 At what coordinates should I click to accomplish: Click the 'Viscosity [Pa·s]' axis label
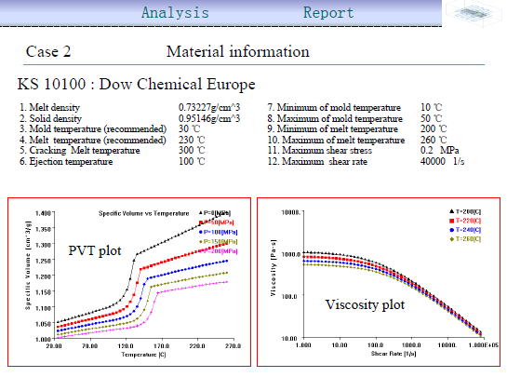pos(274,268)
